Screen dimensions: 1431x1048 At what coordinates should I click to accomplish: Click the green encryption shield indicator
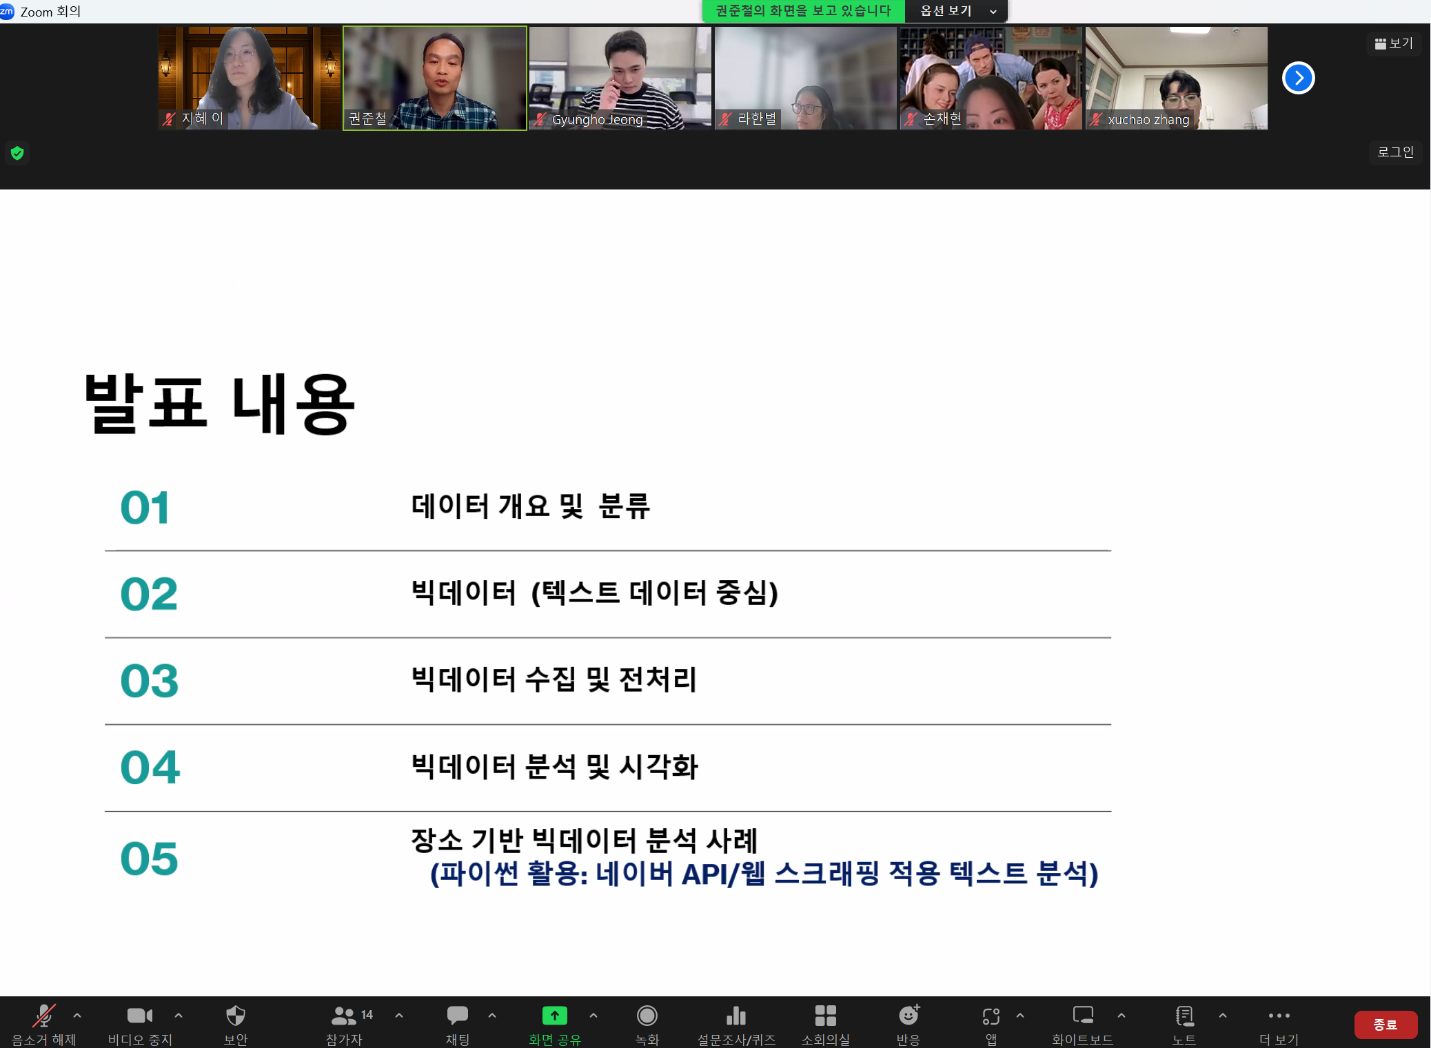[17, 153]
